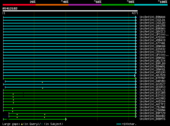
Task: Select the UniRef100_B9PTZ9 label
Action: click(x=152, y=113)
